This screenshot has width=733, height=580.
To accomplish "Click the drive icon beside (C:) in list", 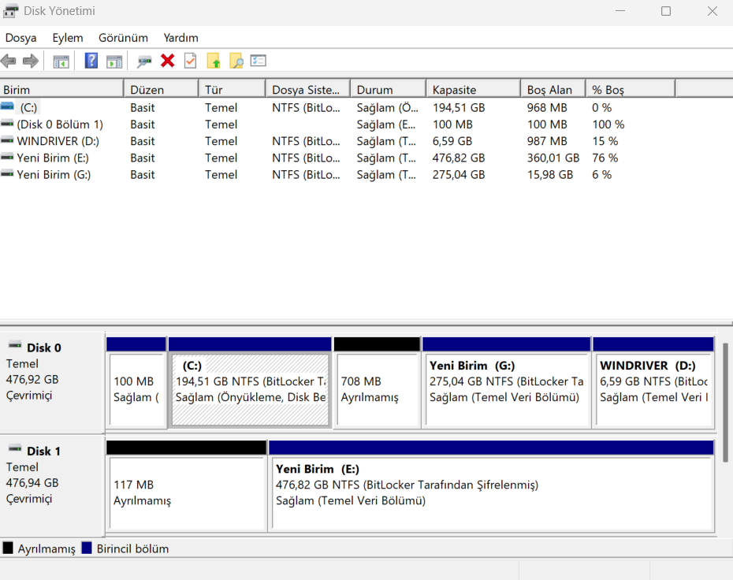I will (7, 107).
